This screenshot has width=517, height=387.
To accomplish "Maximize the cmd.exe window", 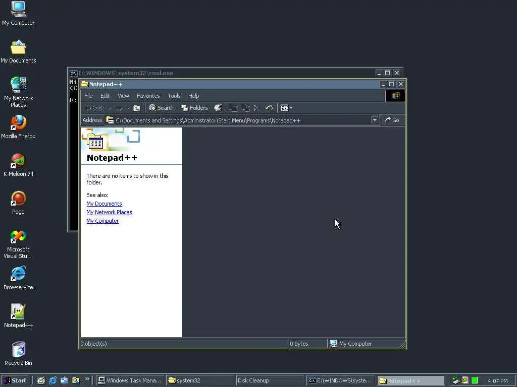I will point(387,73).
